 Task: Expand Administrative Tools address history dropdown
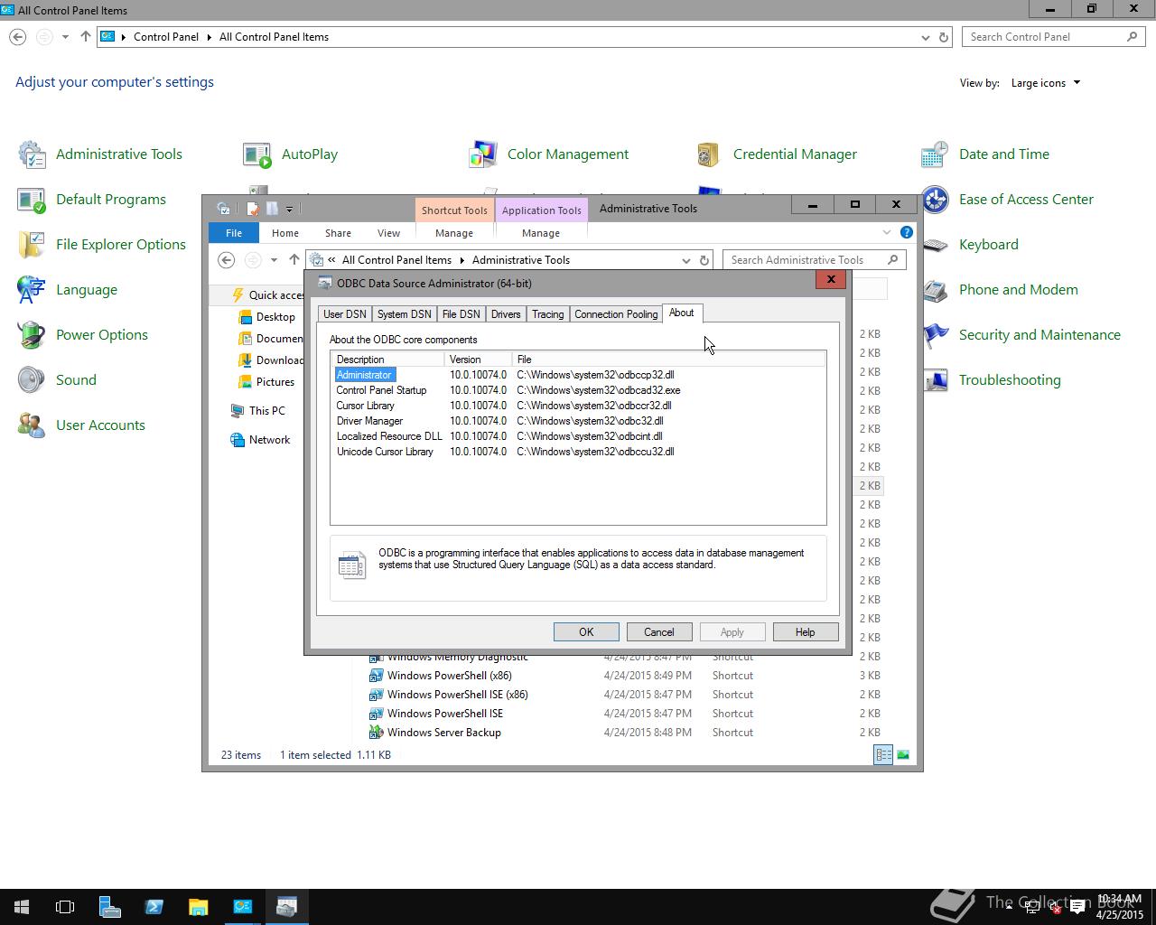[x=685, y=260]
